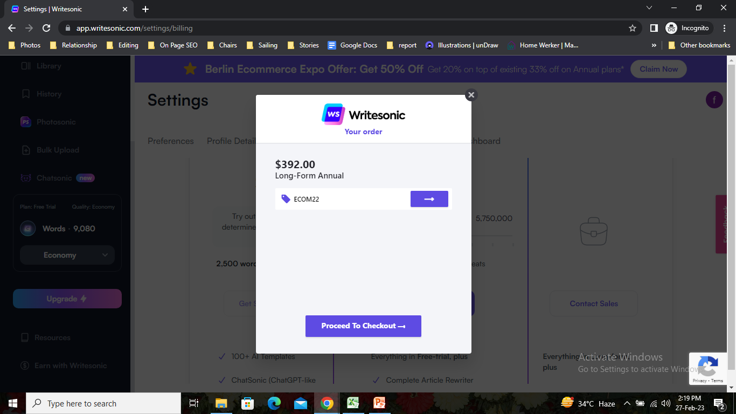Click the Upgrade button in sidebar
This screenshot has height=414, width=736.
click(67, 299)
